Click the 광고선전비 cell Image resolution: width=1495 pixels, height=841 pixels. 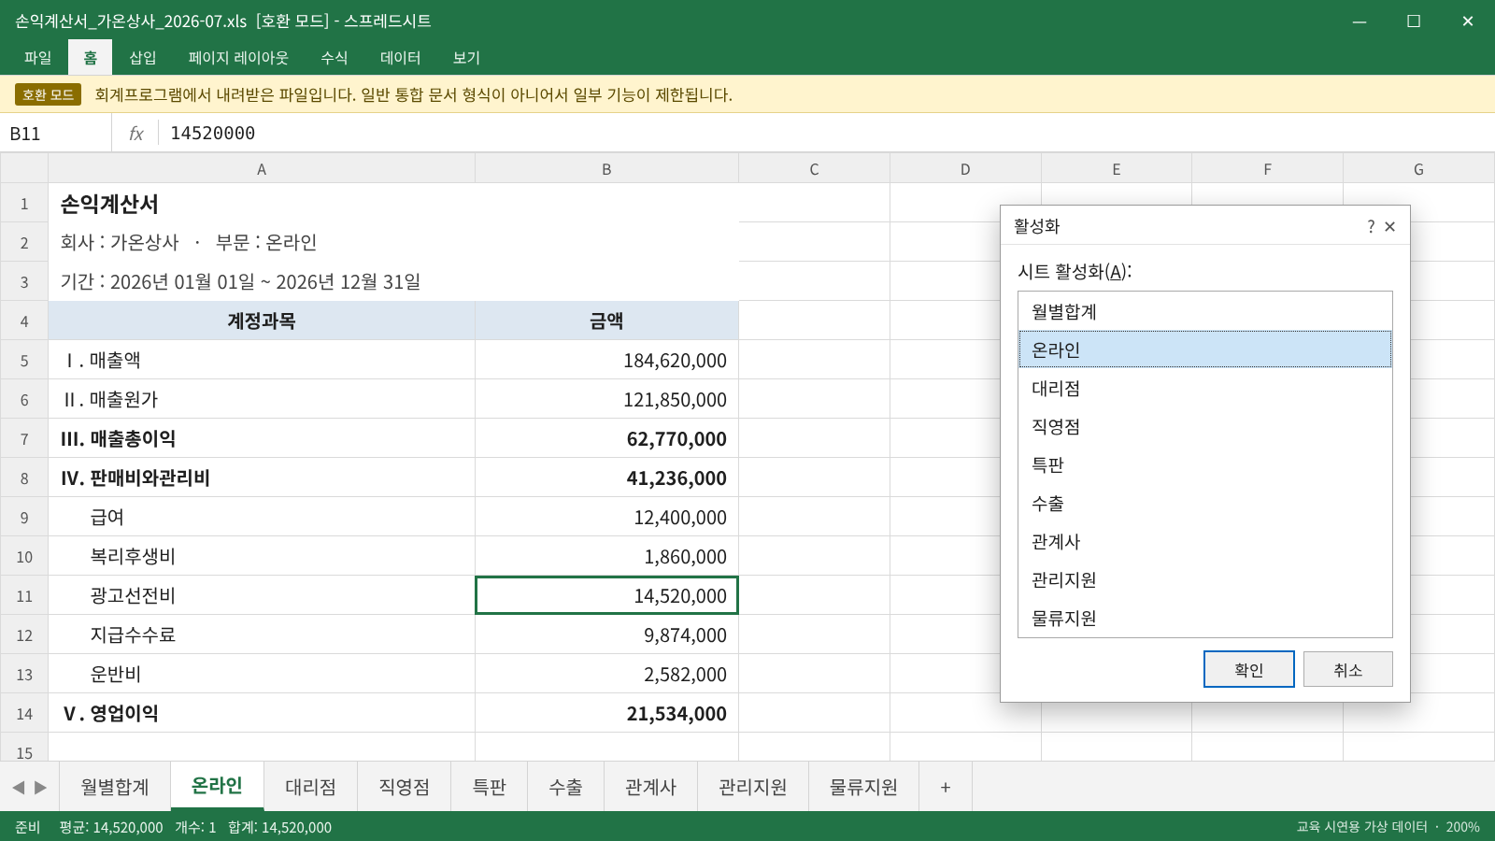point(262,596)
